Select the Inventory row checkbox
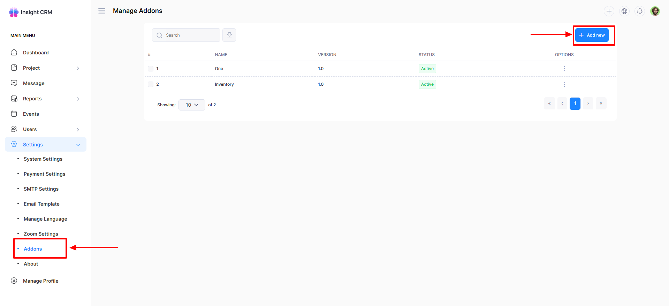 coord(151,84)
